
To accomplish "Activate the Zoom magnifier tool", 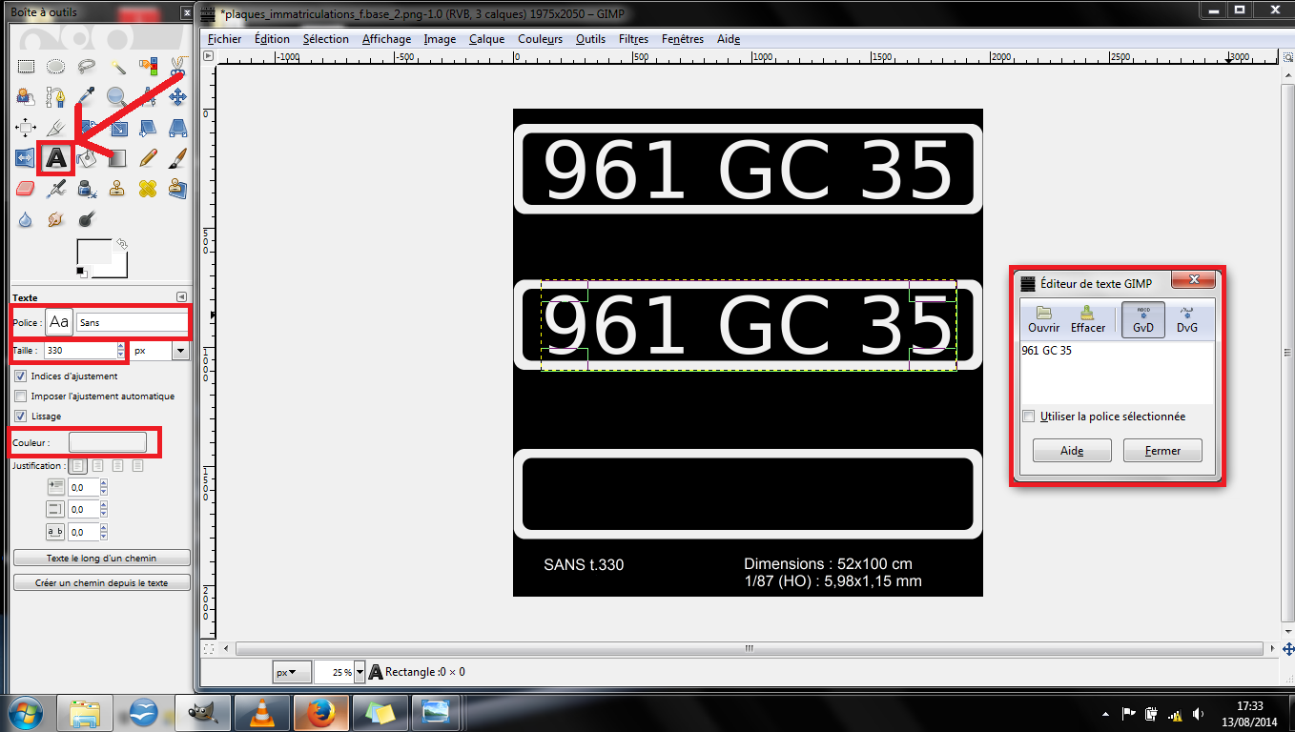I will tap(116, 96).
